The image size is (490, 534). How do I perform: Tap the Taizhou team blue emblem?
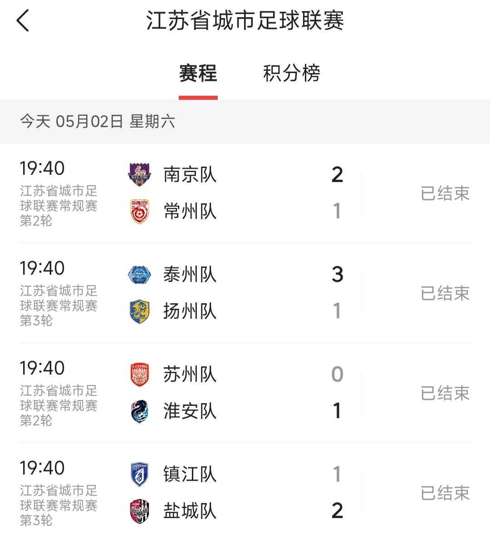[x=140, y=274]
